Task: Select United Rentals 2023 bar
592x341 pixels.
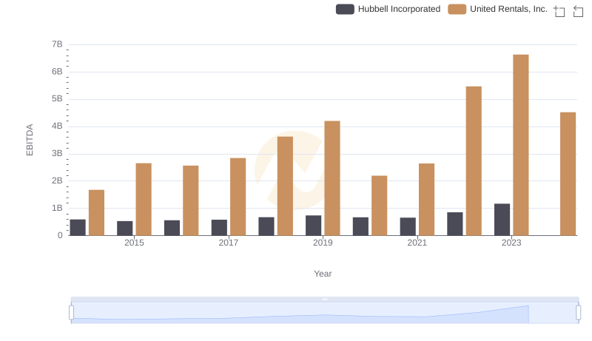Action: (x=521, y=145)
